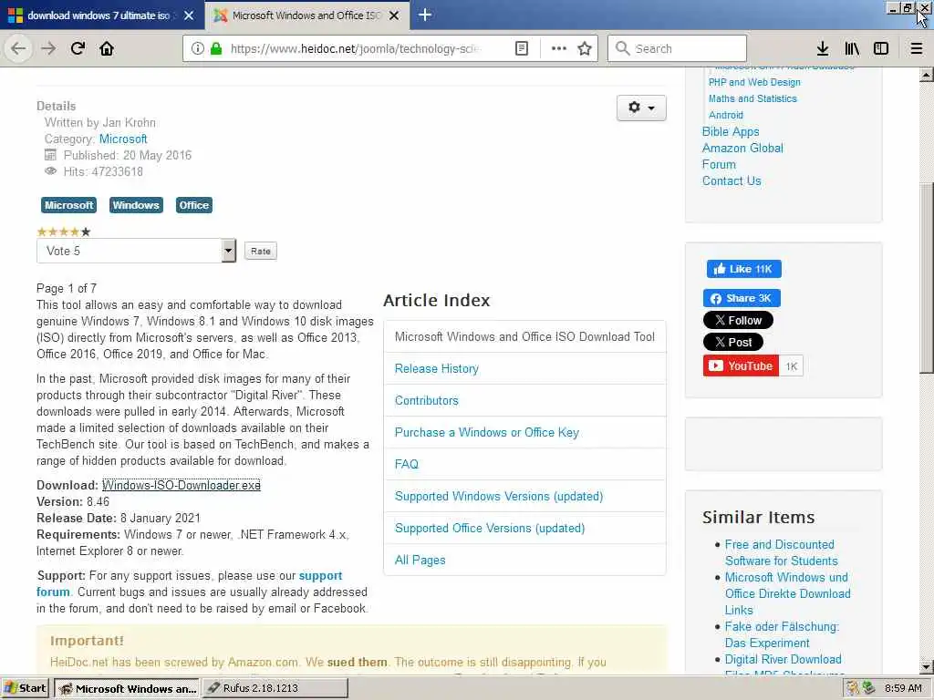Open the Microsoft category link
Image resolution: width=934 pixels, height=700 pixels.
pos(123,139)
